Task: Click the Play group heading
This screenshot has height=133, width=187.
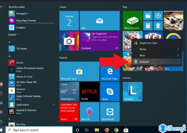Action: (x=125, y=7)
